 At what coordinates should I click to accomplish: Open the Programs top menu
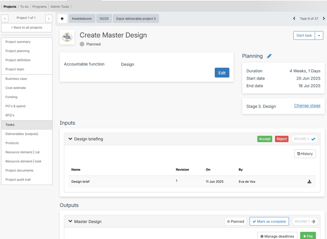click(x=39, y=7)
